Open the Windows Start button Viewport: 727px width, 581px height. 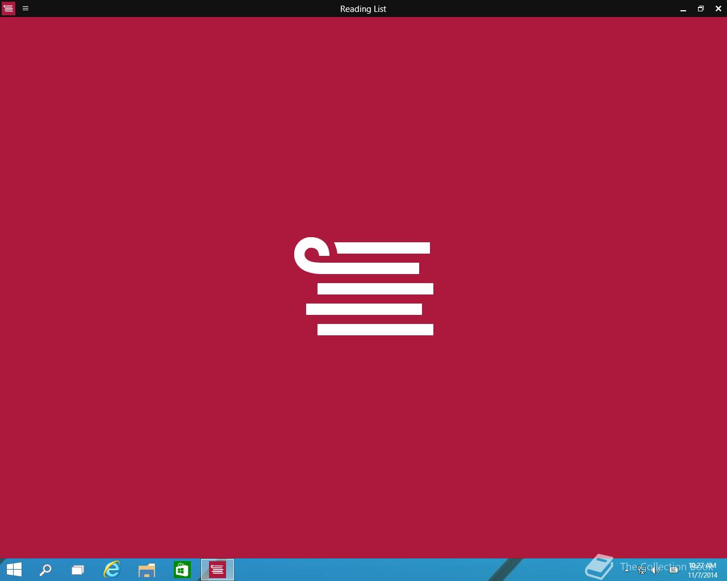click(14, 570)
